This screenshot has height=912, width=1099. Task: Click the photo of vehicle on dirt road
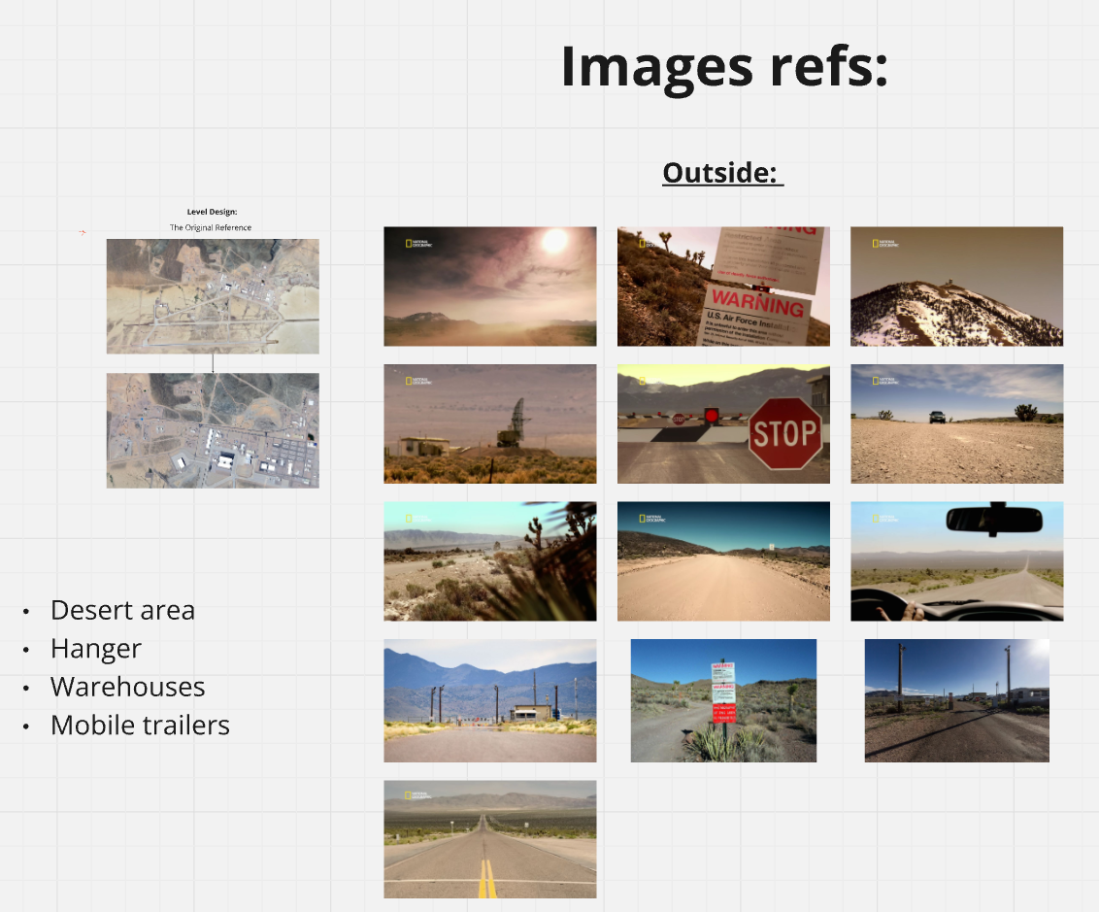(x=956, y=423)
